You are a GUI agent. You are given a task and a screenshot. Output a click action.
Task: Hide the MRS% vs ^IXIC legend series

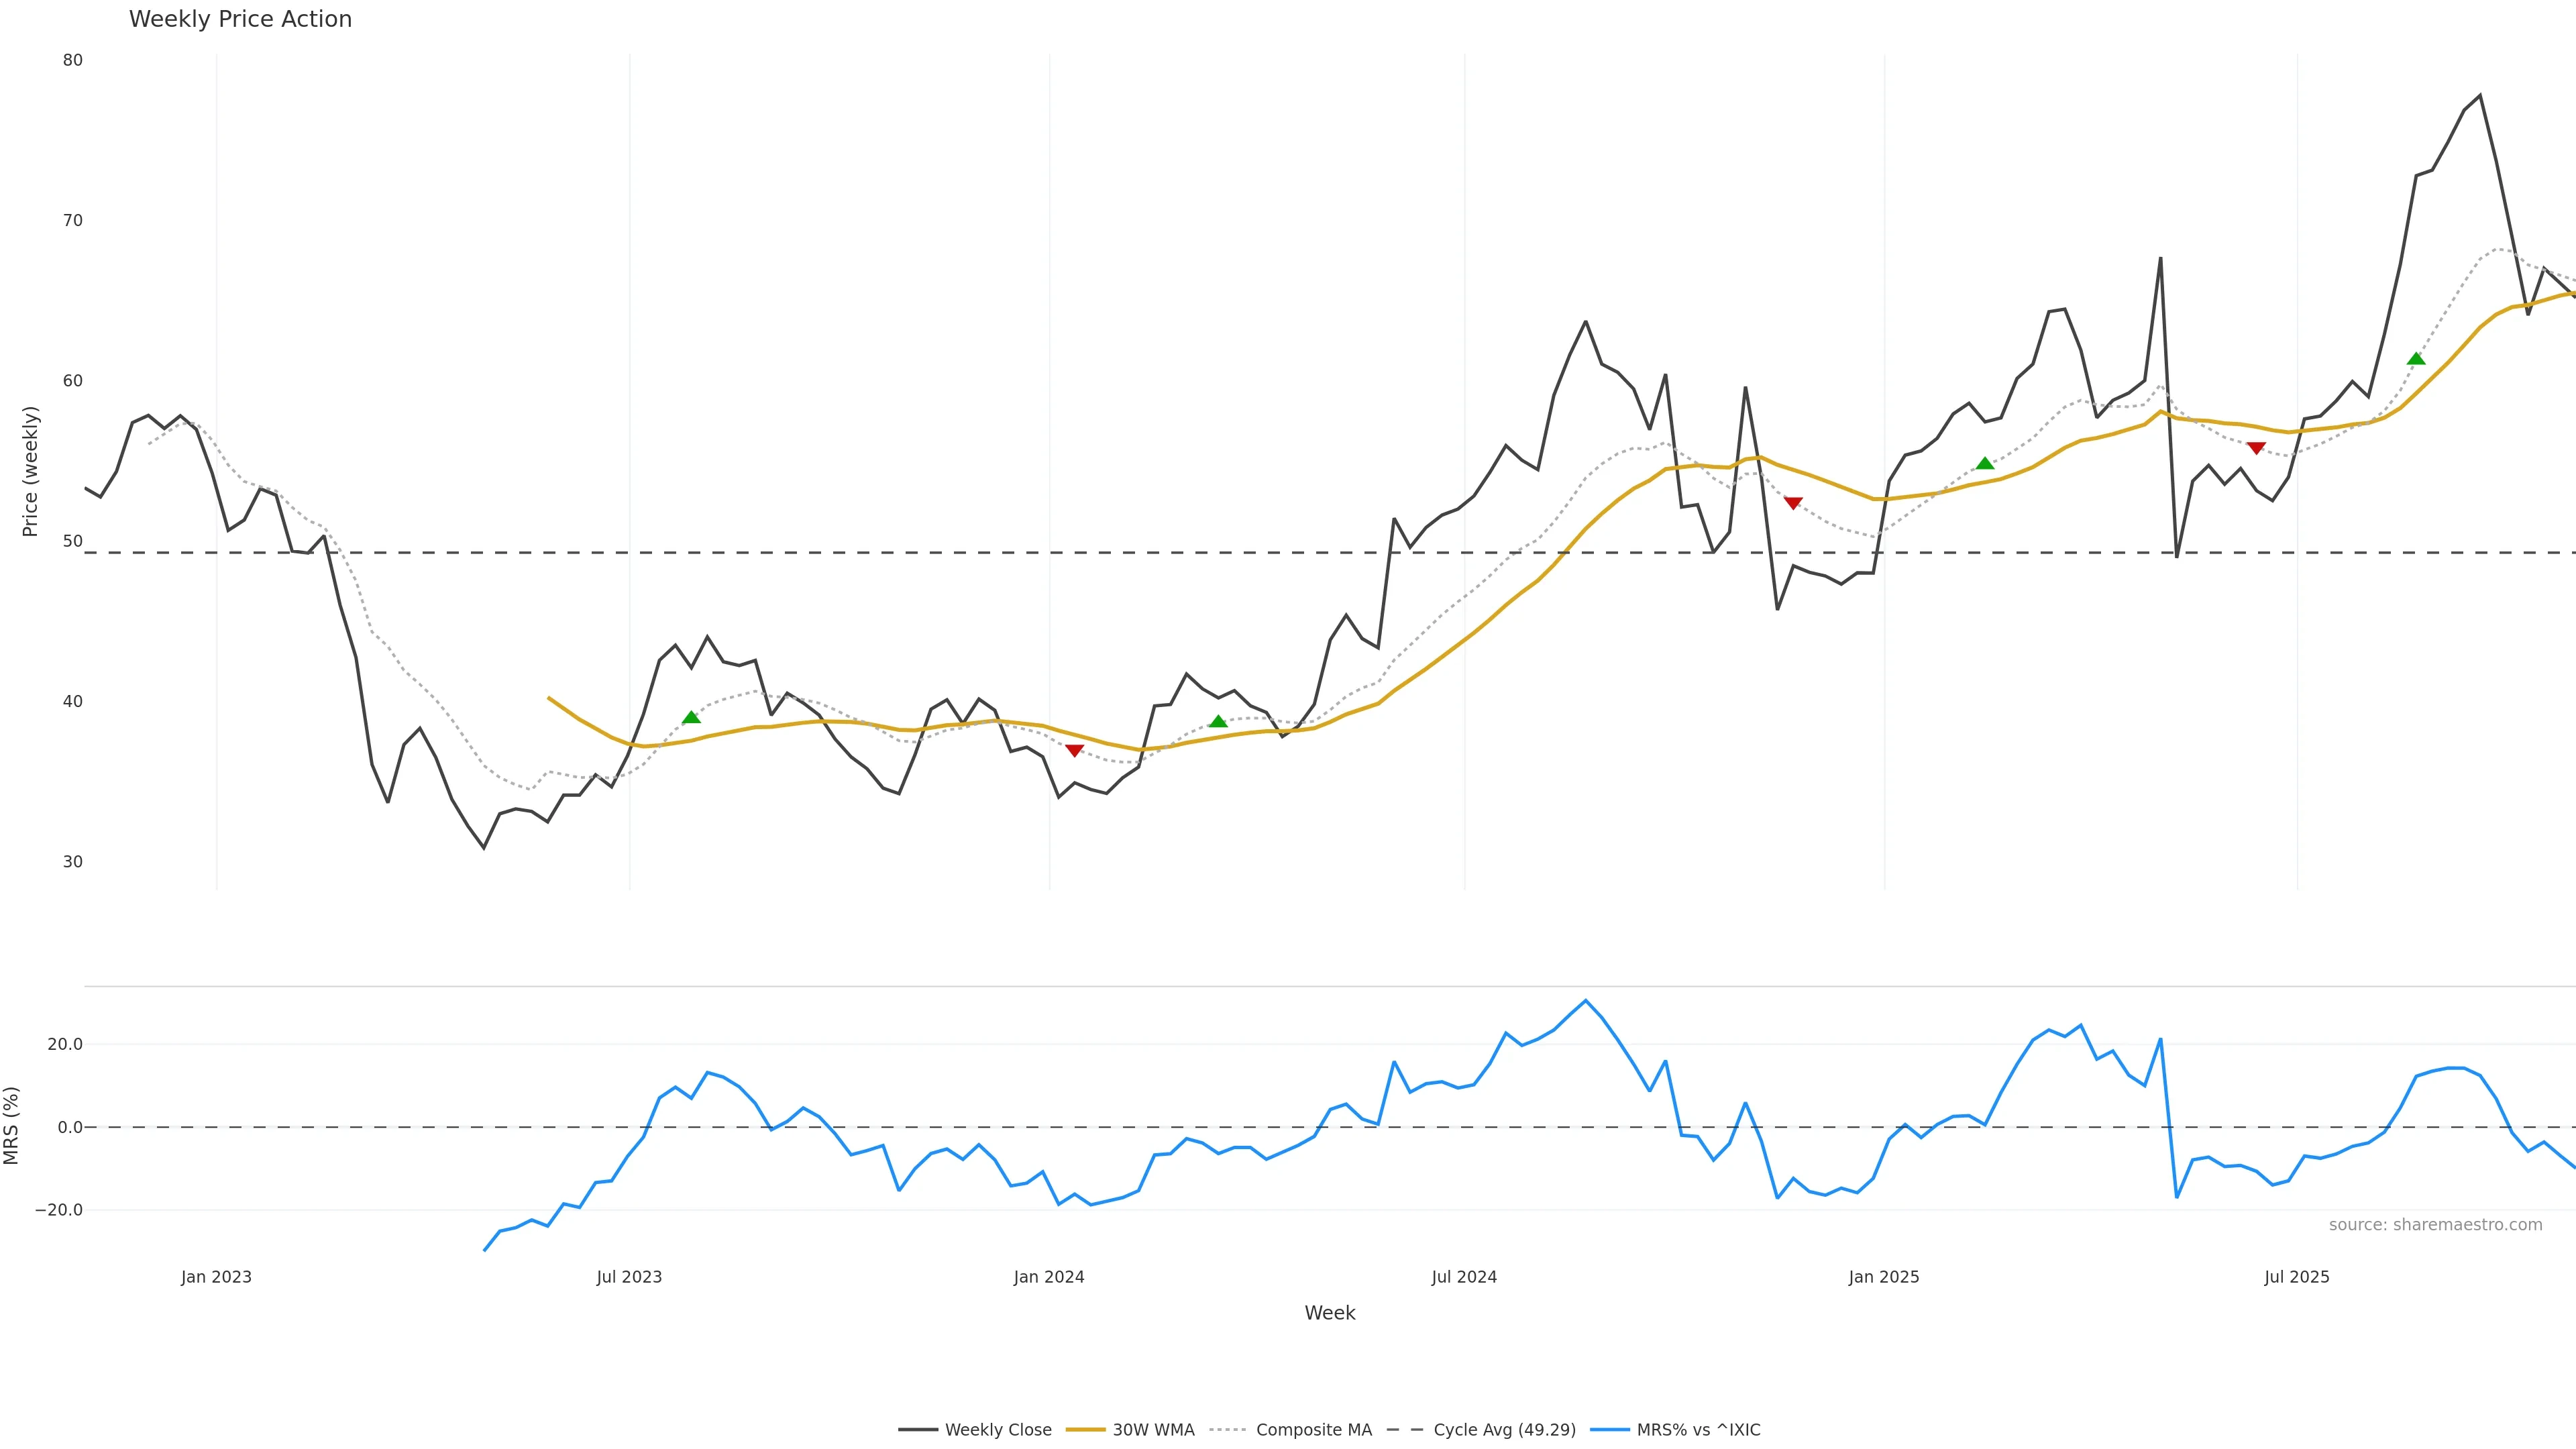1698,1430
